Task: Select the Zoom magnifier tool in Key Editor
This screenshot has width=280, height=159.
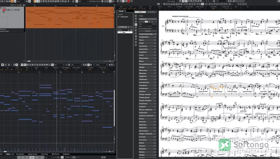Action: (45, 65)
